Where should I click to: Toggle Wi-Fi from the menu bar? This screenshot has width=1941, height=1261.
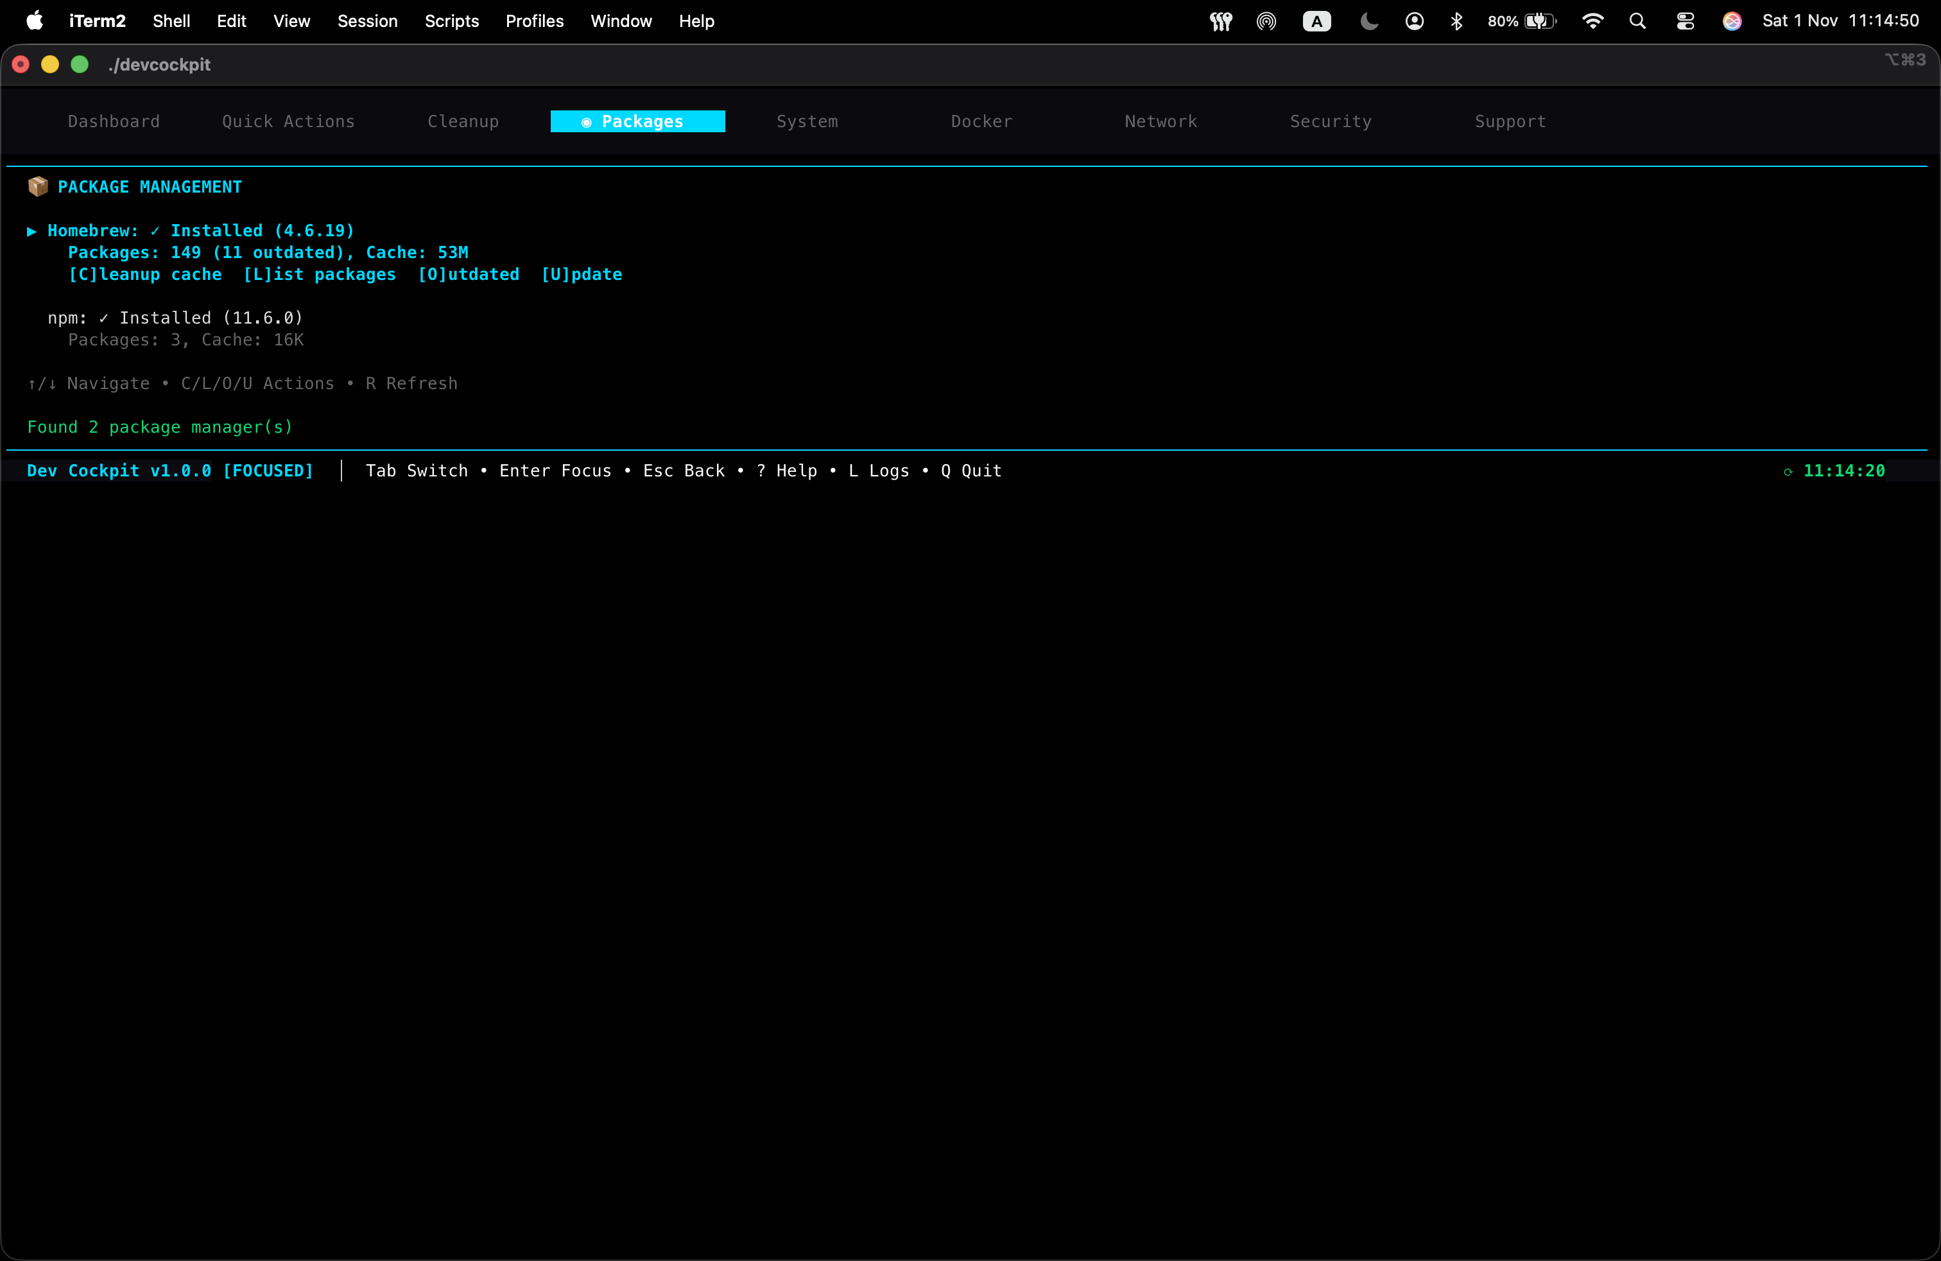coord(1592,21)
